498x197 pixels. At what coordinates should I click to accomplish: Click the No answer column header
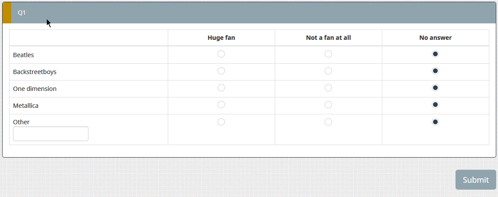coord(435,38)
